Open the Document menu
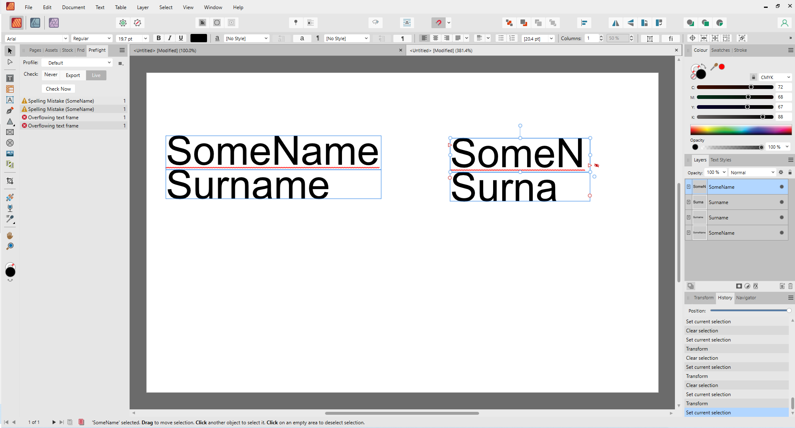795x428 pixels. tap(73, 7)
